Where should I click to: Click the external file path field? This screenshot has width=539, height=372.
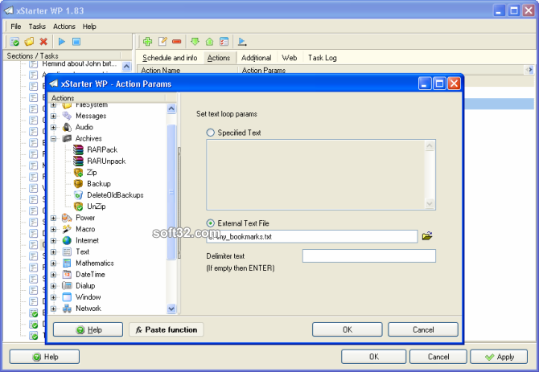click(x=312, y=236)
